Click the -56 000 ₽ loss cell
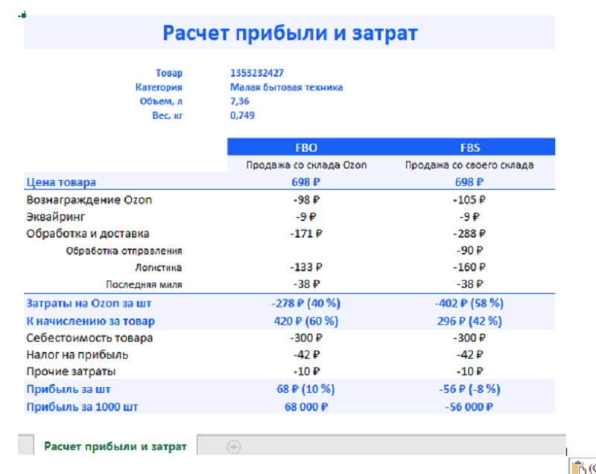 [x=469, y=407]
